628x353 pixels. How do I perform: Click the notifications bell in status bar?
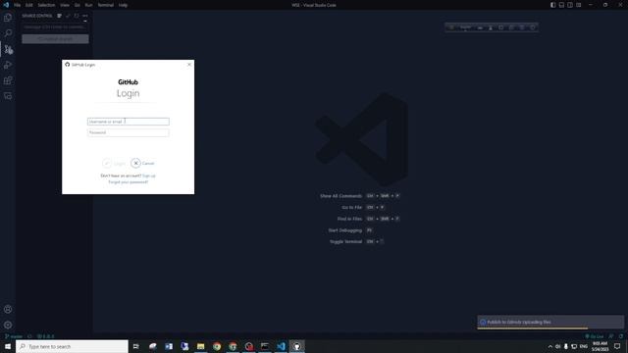[x=621, y=336]
